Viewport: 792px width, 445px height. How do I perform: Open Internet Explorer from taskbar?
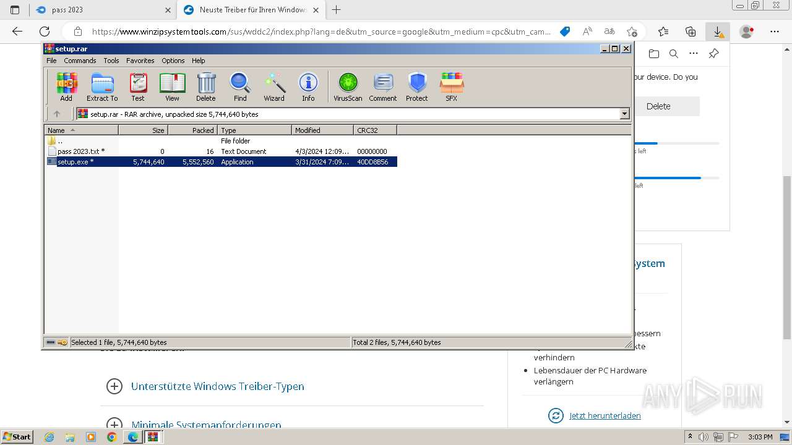coord(49,437)
